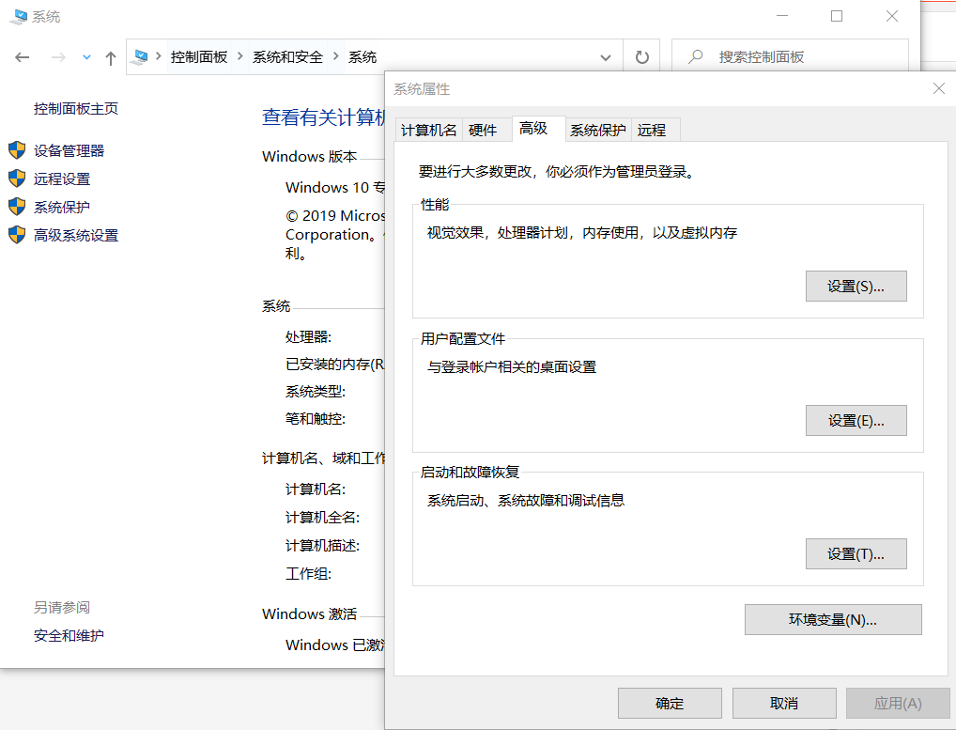Open user profiles 设置(E)... button
This screenshot has height=730, width=956.
tap(856, 420)
